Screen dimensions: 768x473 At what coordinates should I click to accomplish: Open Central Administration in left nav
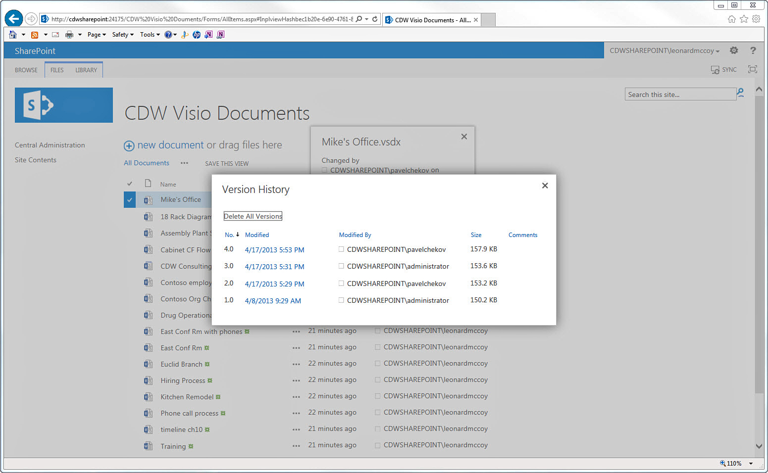pos(50,145)
